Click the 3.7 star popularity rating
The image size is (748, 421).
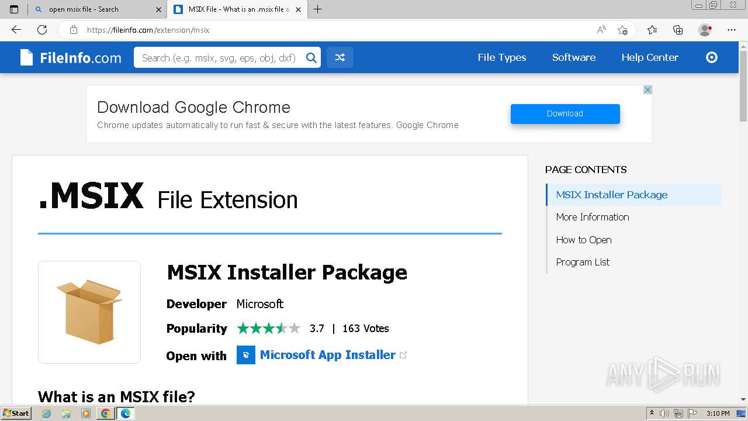[x=269, y=328]
